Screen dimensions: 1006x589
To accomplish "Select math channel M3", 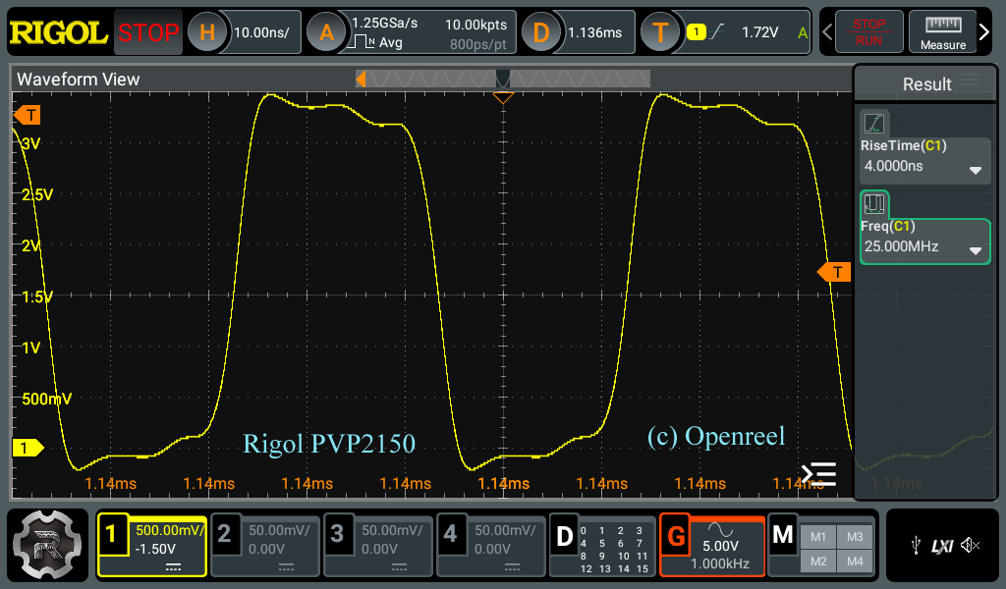I will [x=855, y=537].
